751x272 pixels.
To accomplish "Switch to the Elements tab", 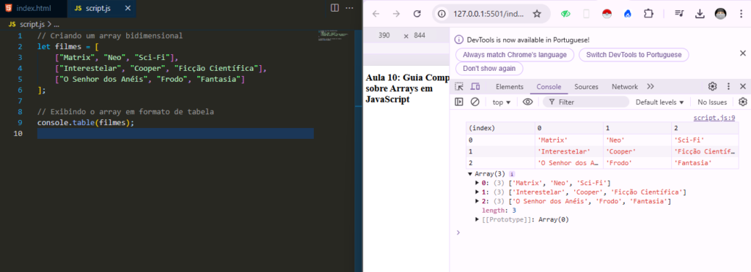I will [x=509, y=87].
